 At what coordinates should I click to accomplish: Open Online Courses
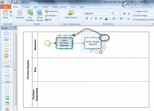coord(40,15)
